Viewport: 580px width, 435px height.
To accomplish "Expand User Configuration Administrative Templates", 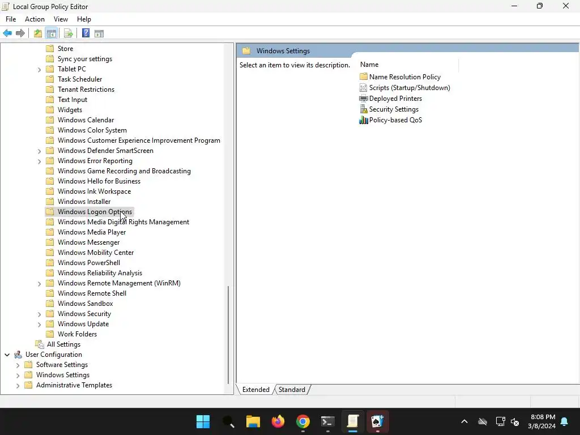I will [18, 385].
